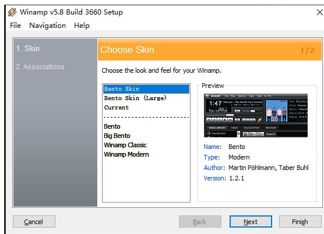Screen dimensions: 324x234
Task: Click the disabled Back button
Action: [x=200, y=222]
